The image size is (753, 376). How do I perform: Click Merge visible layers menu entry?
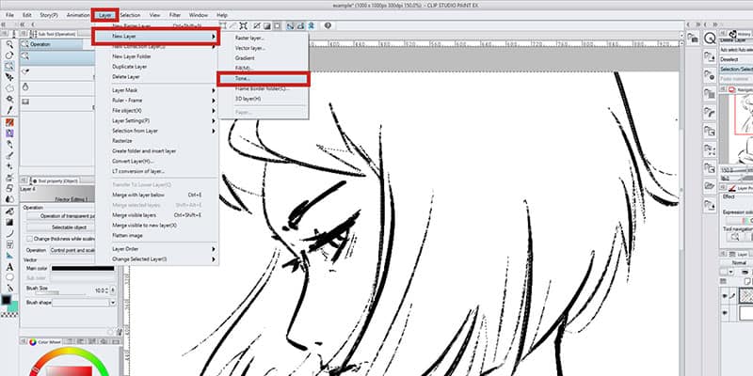pyautogui.click(x=134, y=215)
